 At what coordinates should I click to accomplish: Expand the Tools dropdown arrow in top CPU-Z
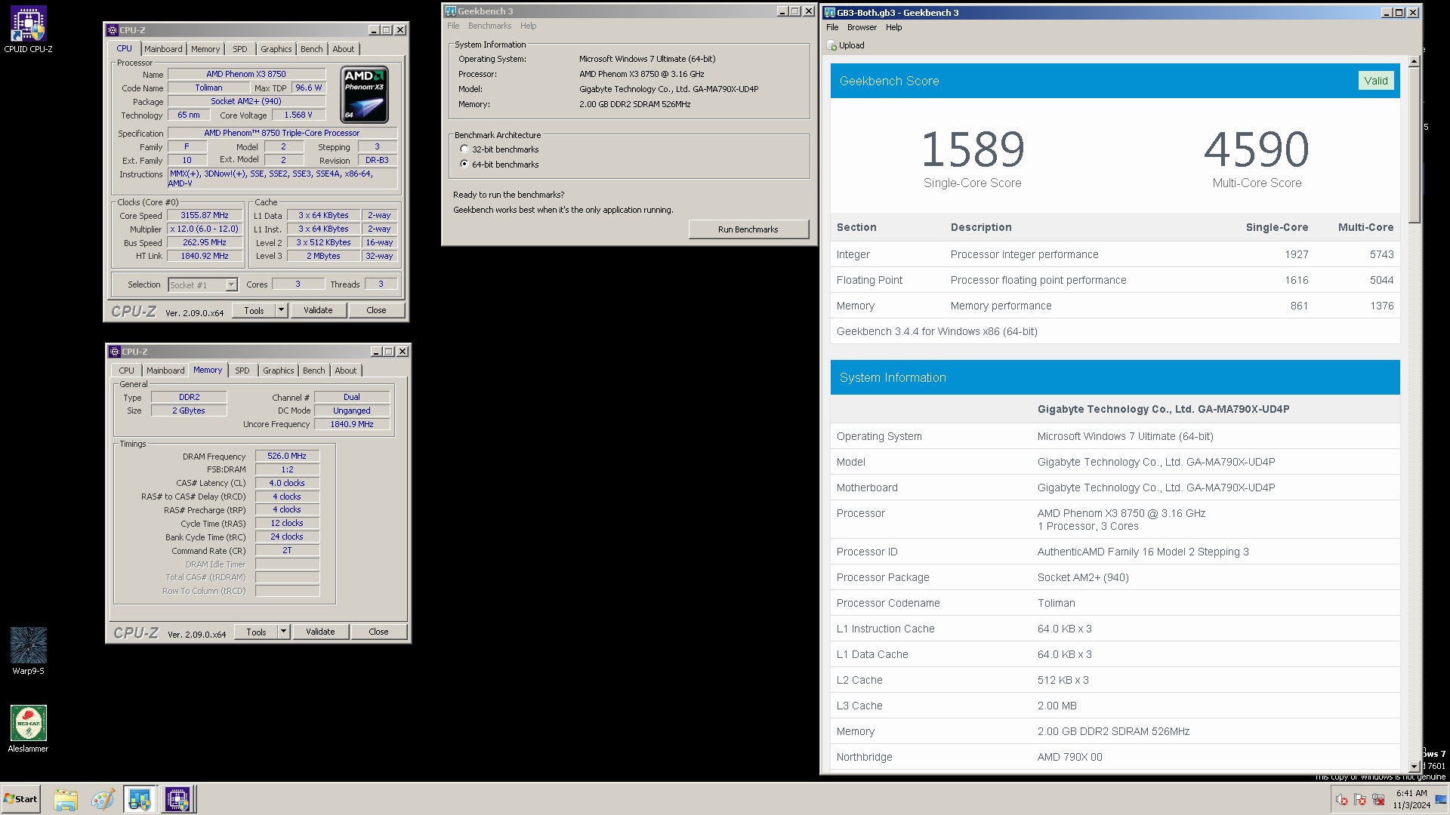[281, 310]
